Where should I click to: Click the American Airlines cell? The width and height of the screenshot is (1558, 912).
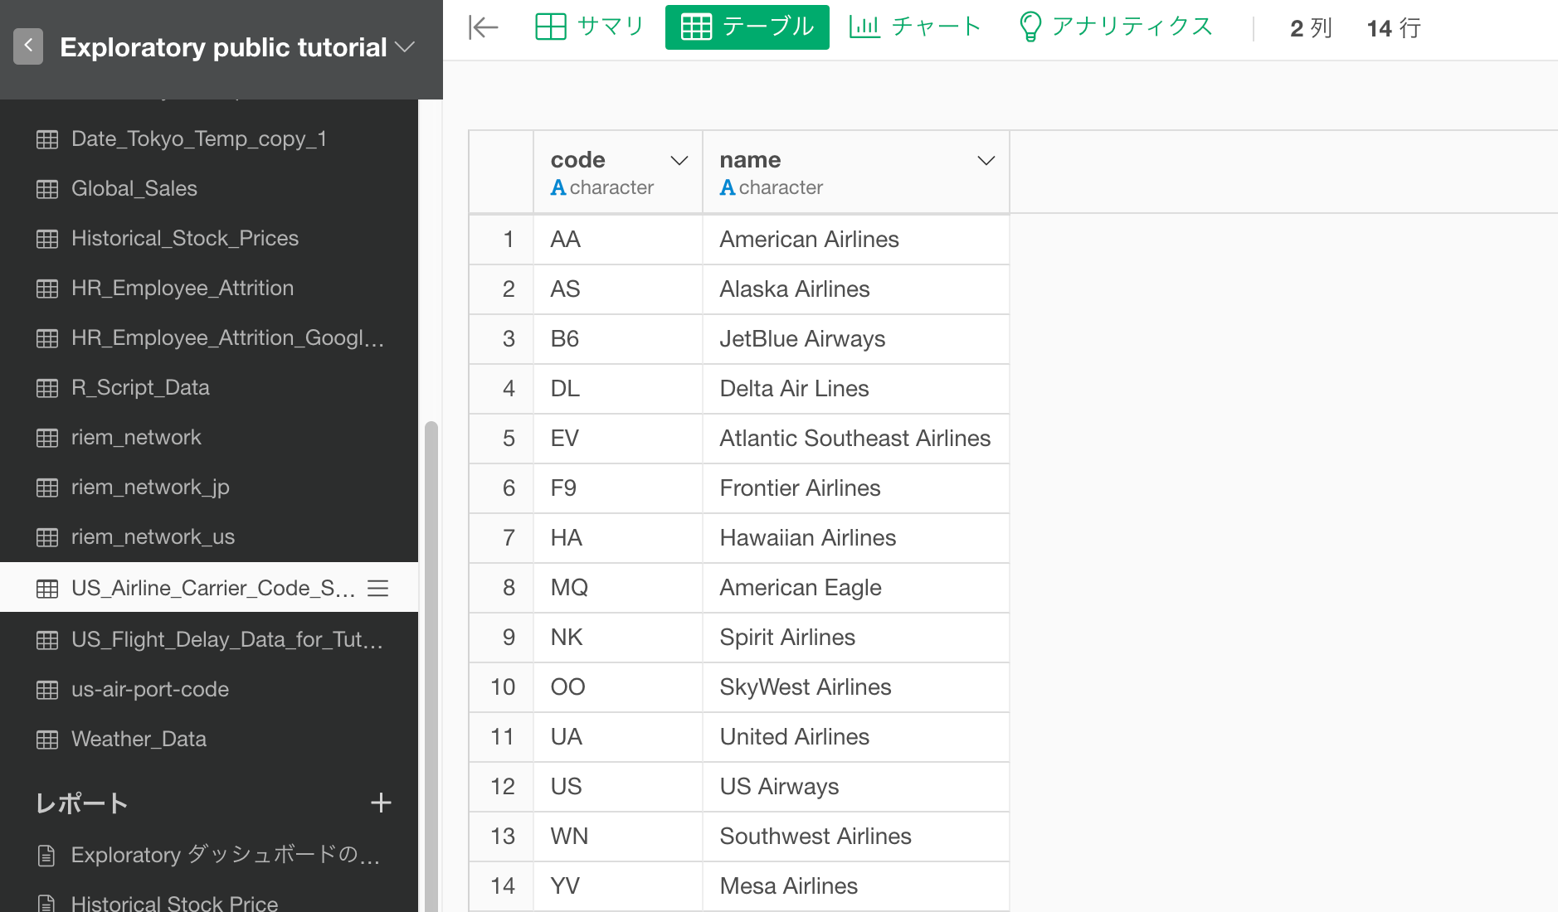(x=855, y=240)
